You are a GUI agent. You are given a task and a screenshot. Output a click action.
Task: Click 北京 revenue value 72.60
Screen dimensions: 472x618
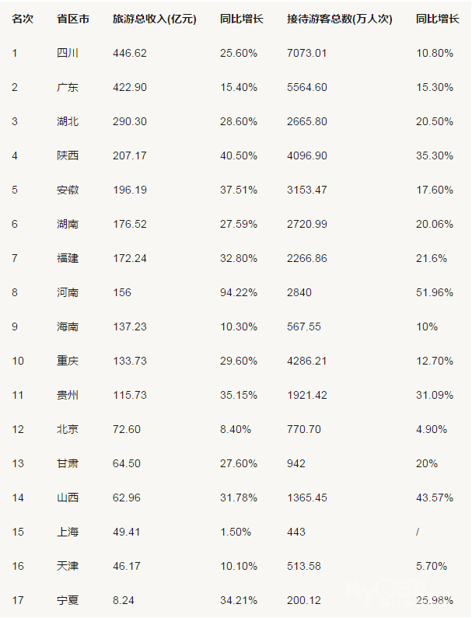pos(127,429)
